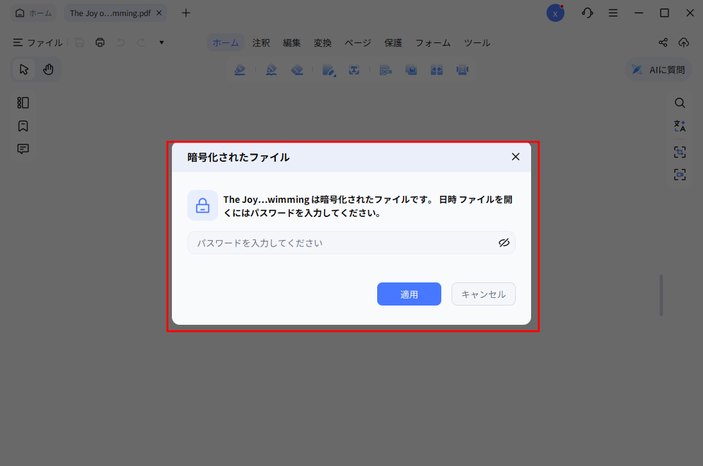The width and height of the screenshot is (703, 466).
Task: Open the page thumbnails panel
Action: point(23,102)
